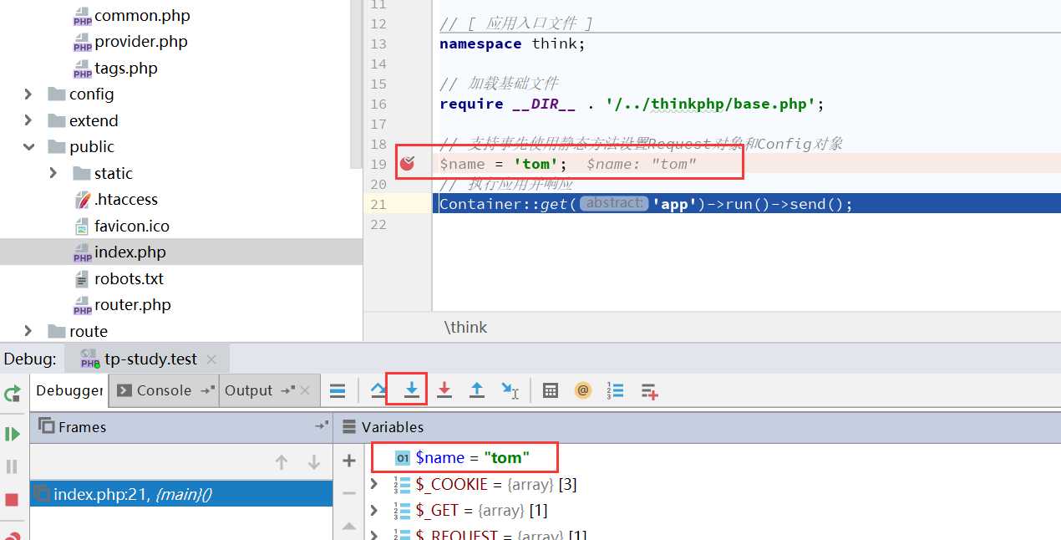Click the Variables panel title
This screenshot has width=1061, height=540.
[393, 427]
